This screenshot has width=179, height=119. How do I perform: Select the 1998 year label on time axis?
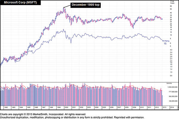point(51,107)
